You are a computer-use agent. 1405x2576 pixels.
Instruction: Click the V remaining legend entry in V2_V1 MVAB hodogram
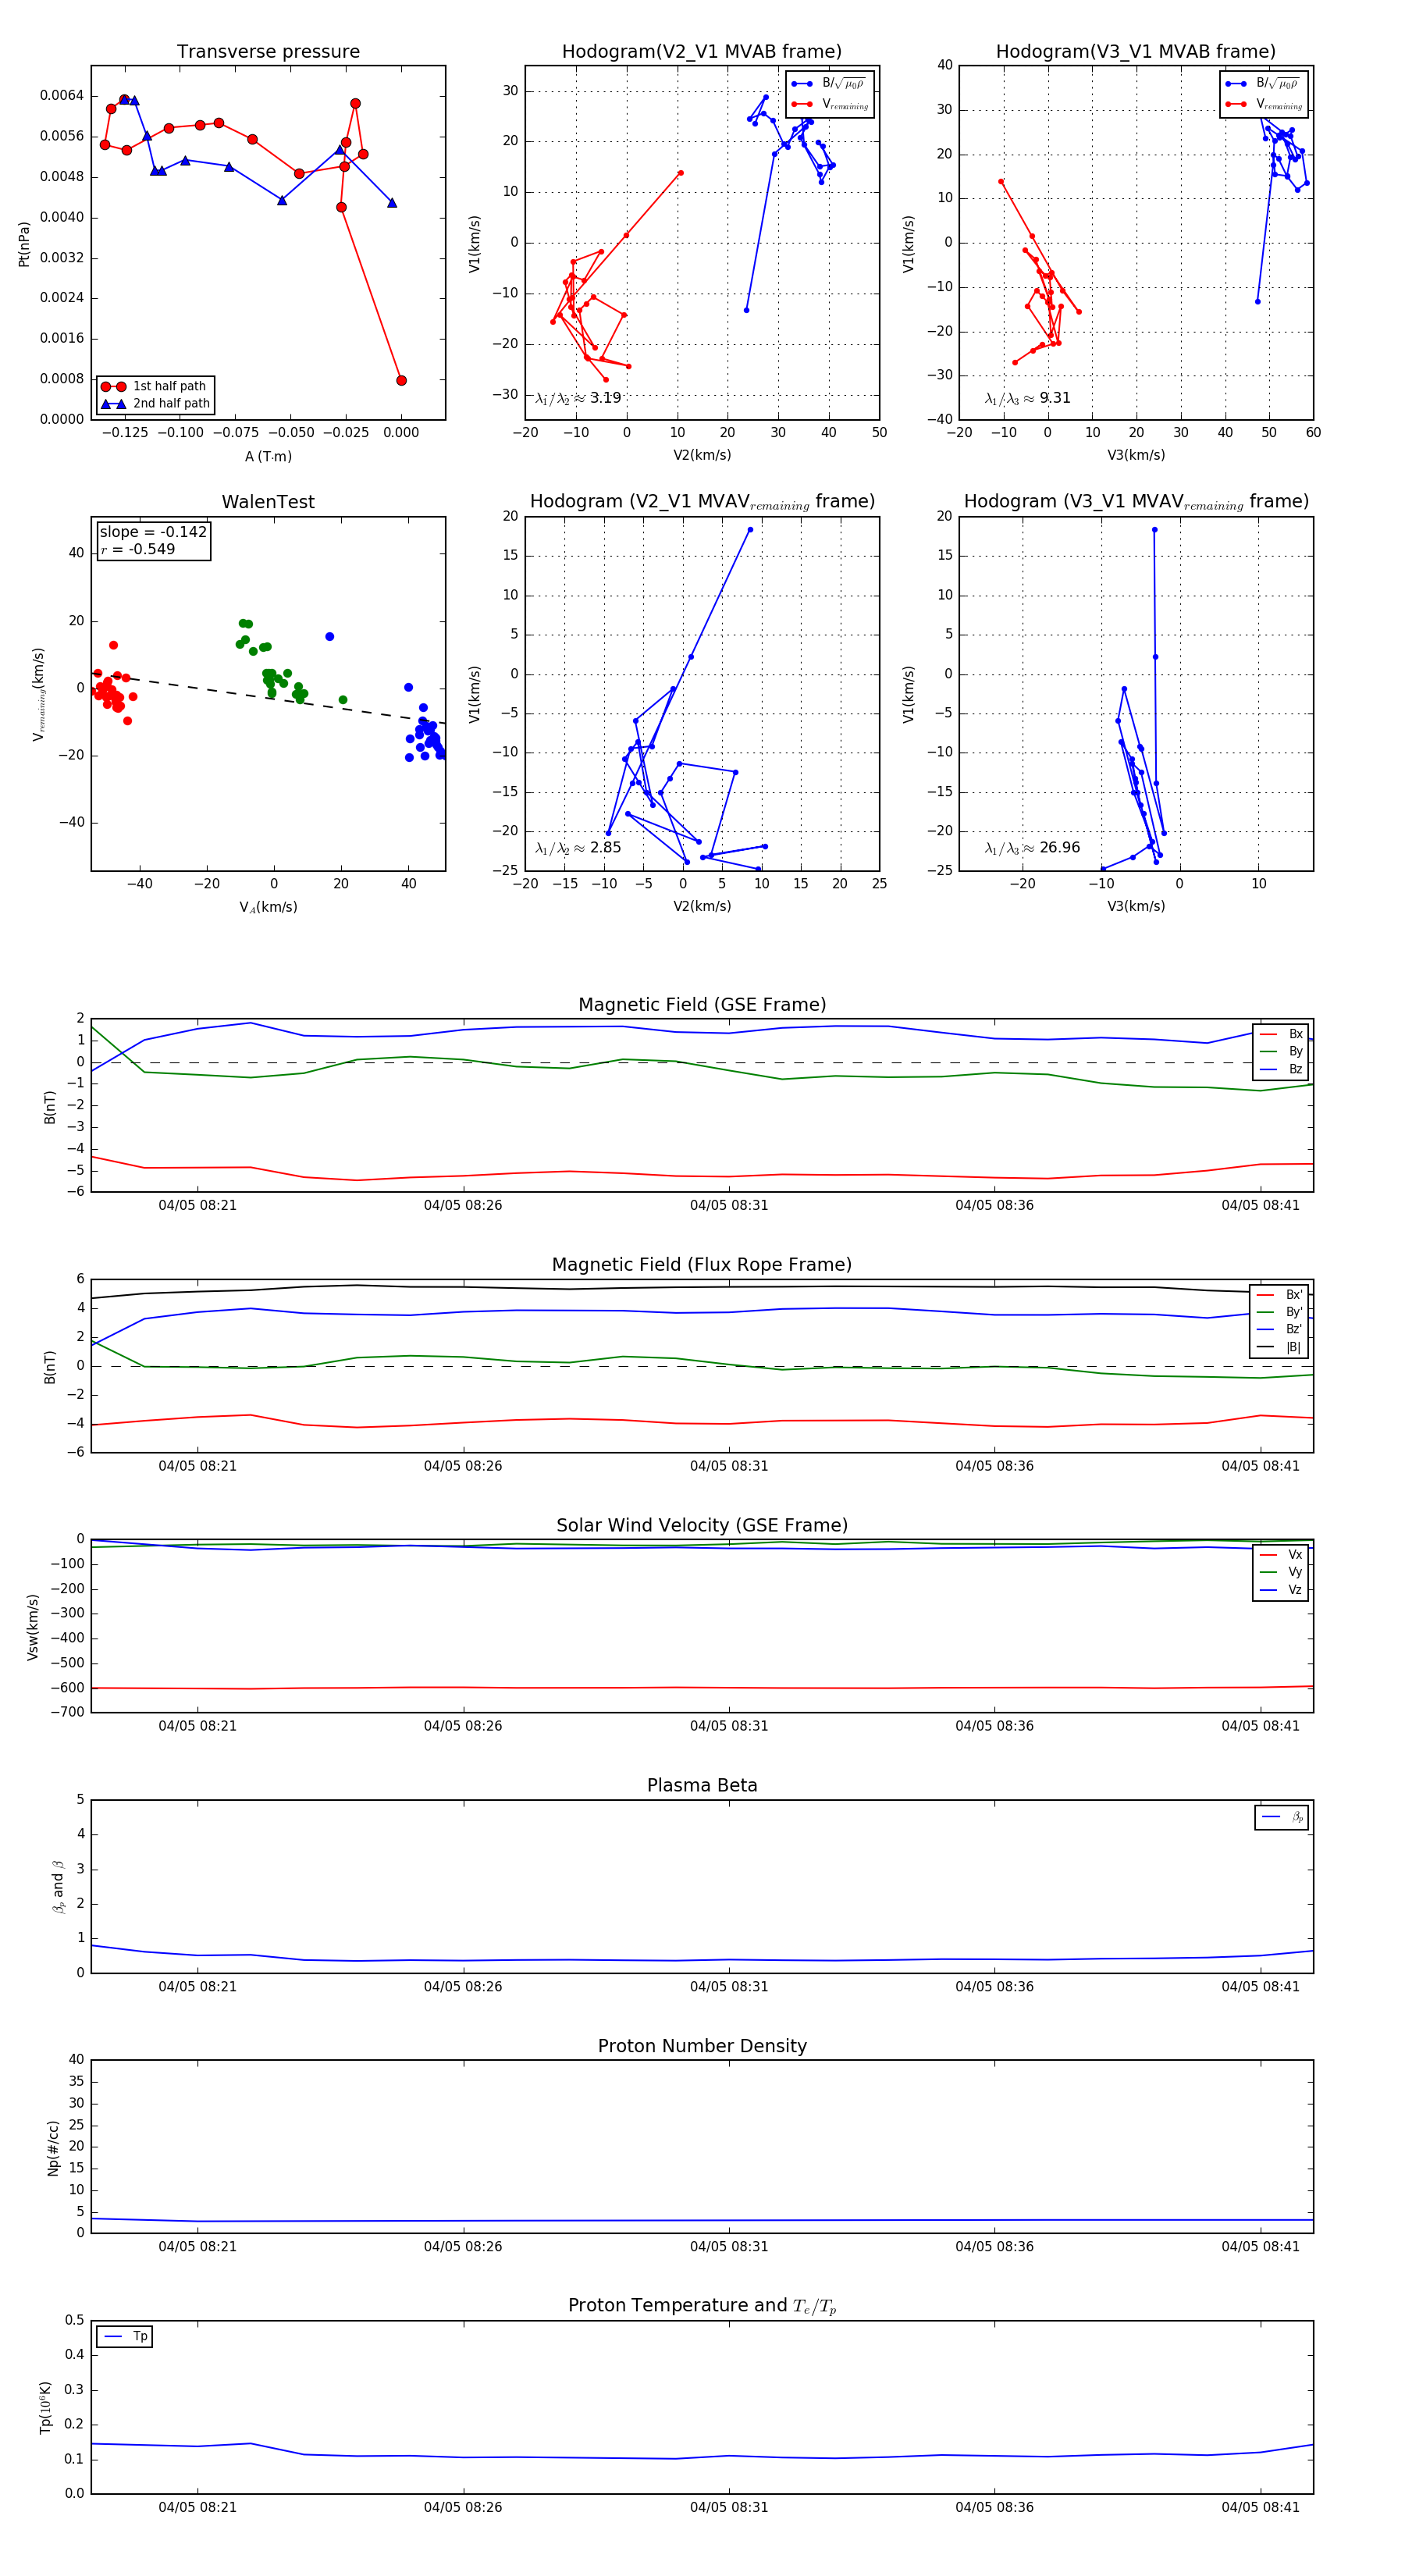[x=829, y=104]
